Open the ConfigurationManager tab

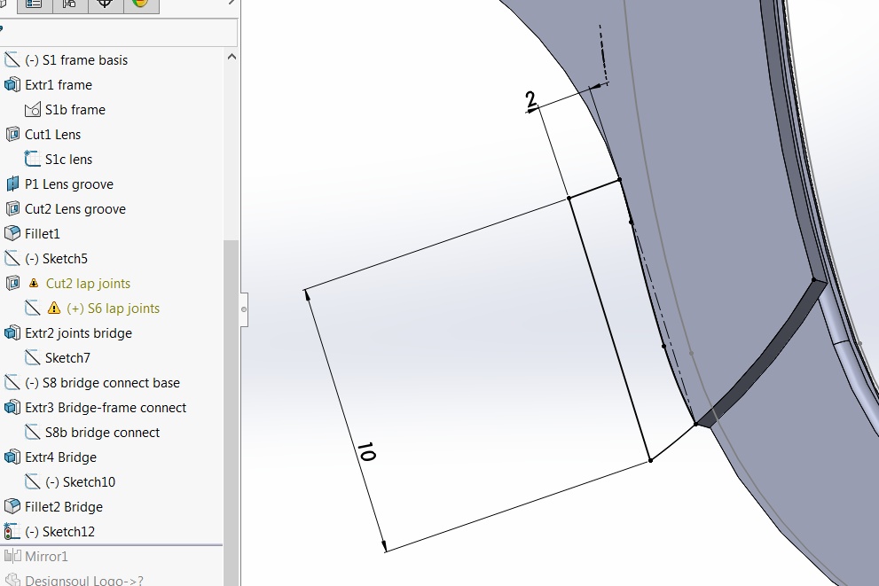tap(69, 4)
